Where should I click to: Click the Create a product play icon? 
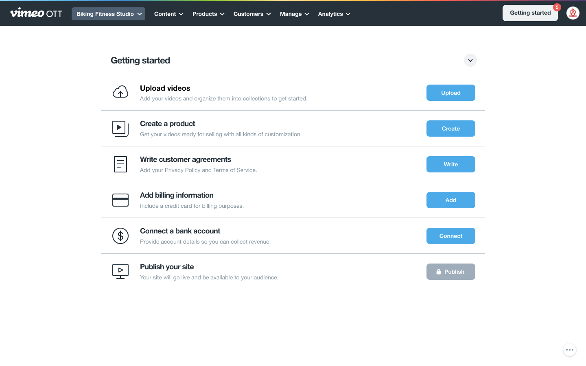[x=120, y=129]
